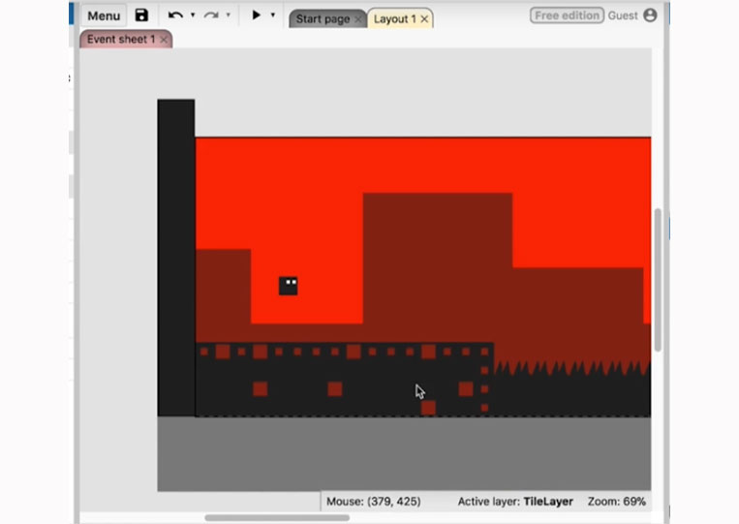Close the Start page tab
The height and width of the screenshot is (524, 739).
point(357,19)
